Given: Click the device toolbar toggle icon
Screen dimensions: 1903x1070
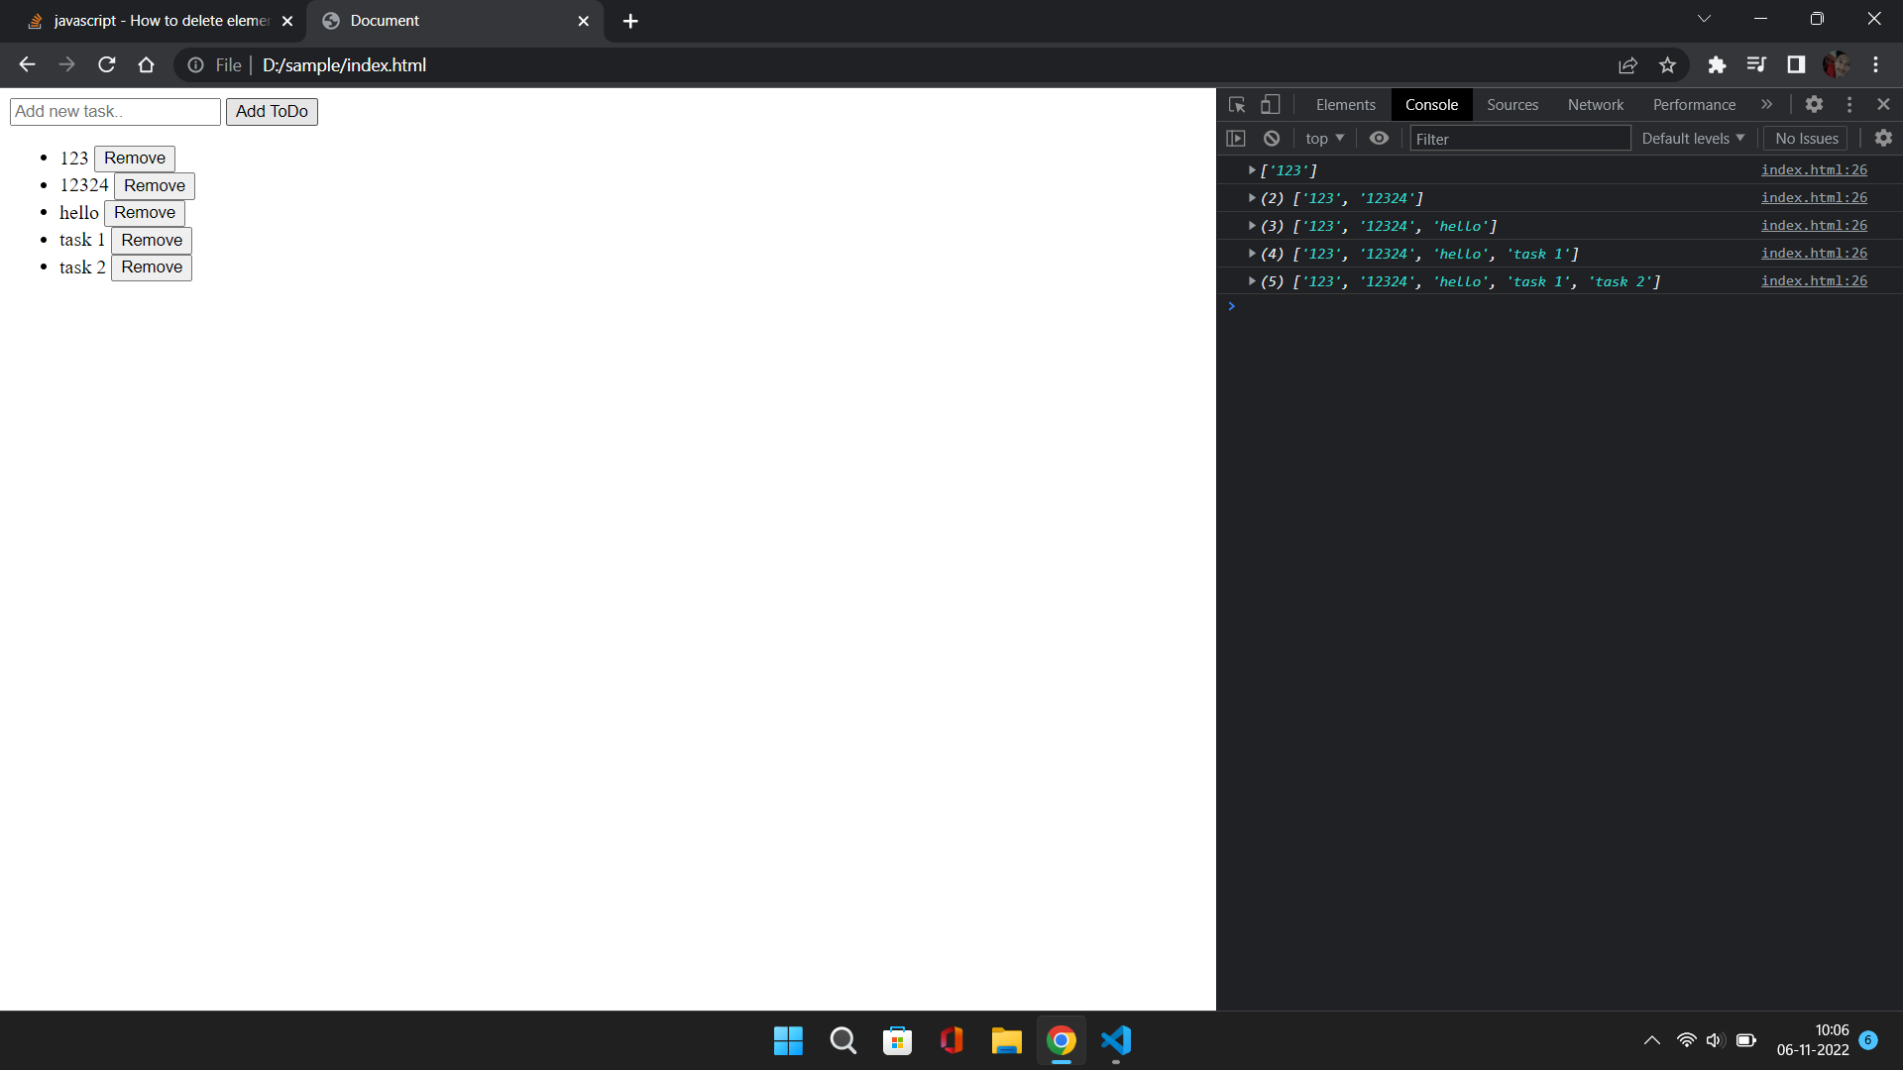Looking at the screenshot, I should pyautogui.click(x=1271, y=104).
